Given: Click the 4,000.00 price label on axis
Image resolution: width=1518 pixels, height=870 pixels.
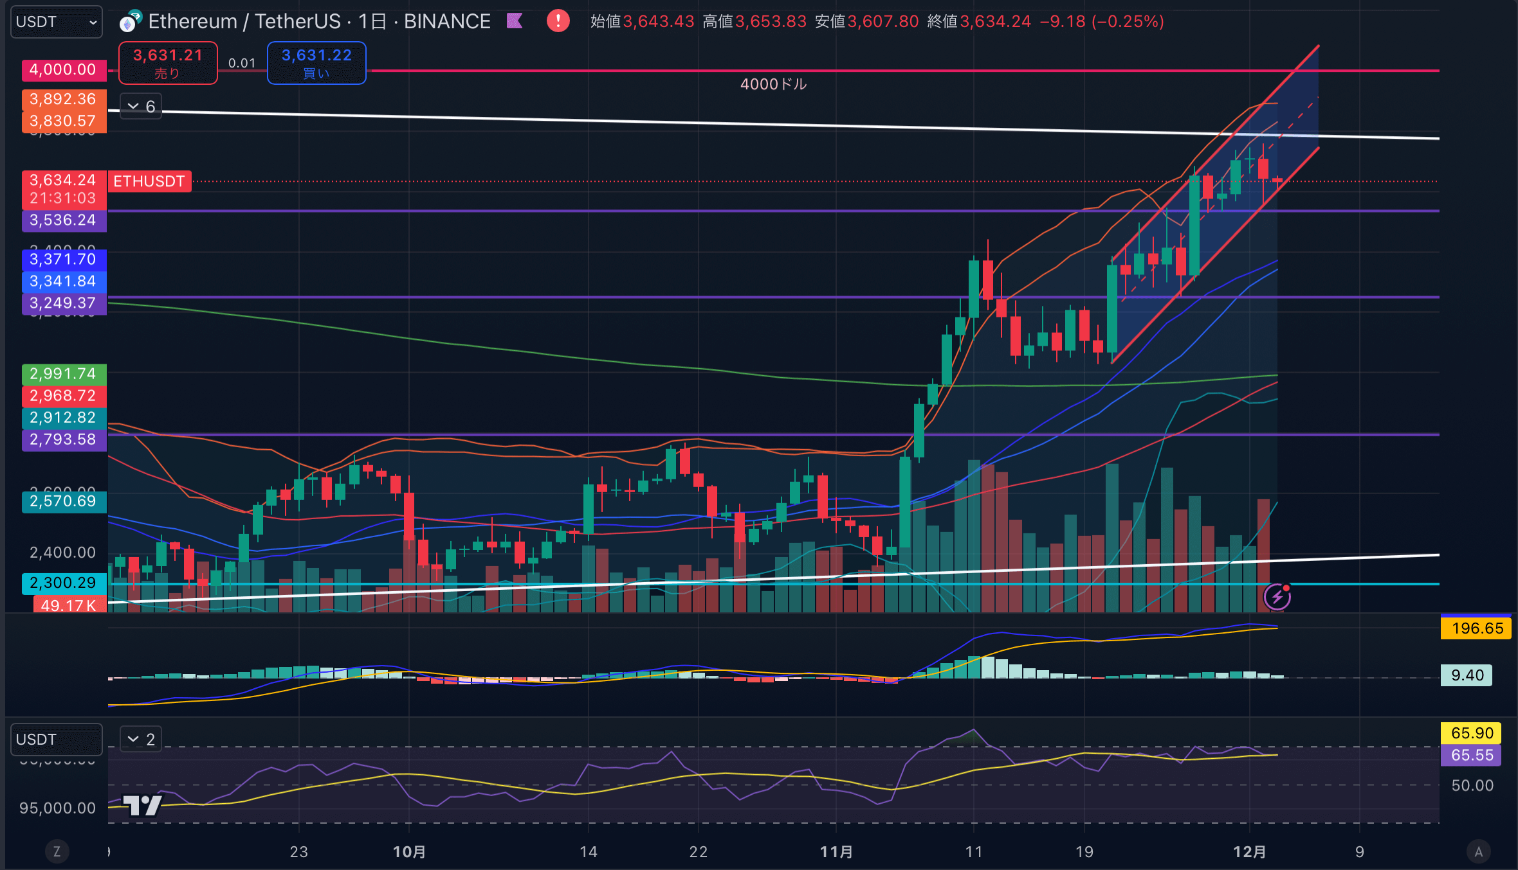Looking at the screenshot, I should pos(64,70).
